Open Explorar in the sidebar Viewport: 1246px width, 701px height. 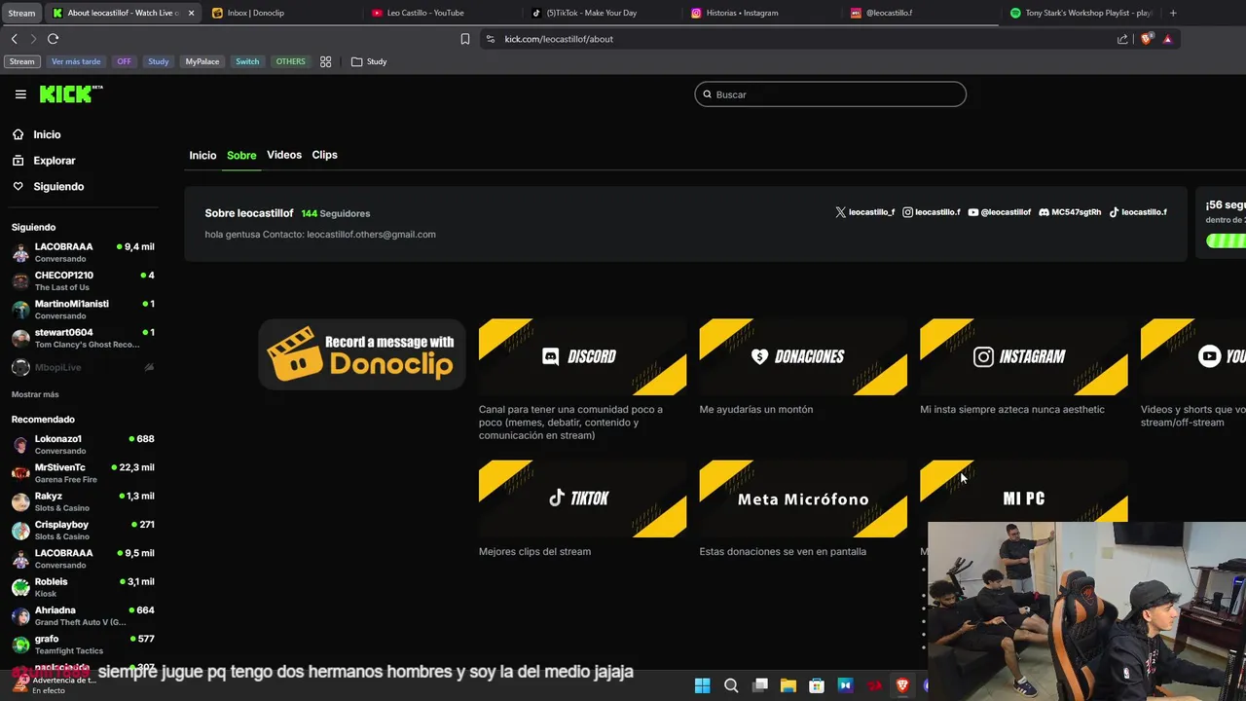55,161
